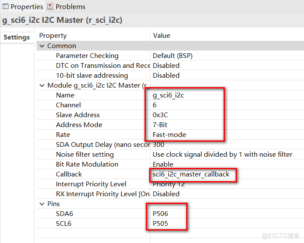Screen dimensions: 304x243
Task: Edit the sci6_i2c_master_callback field
Action: coord(191,174)
